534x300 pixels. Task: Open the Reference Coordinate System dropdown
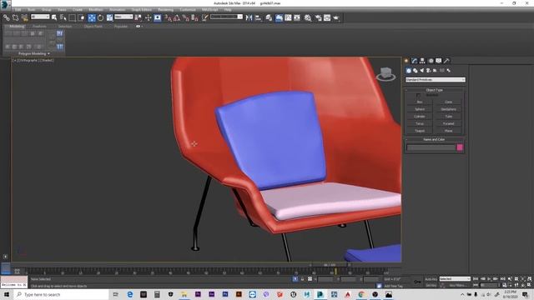point(123,17)
